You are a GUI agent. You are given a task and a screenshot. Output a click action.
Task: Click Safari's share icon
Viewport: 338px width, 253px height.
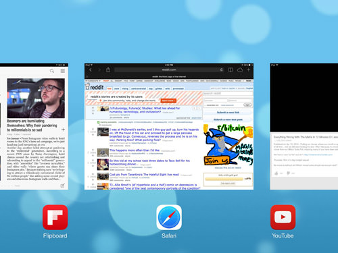tap(108, 69)
